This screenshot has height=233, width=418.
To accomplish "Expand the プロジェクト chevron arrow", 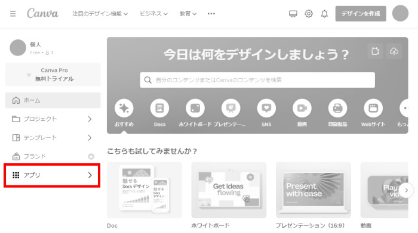I will [x=90, y=119].
